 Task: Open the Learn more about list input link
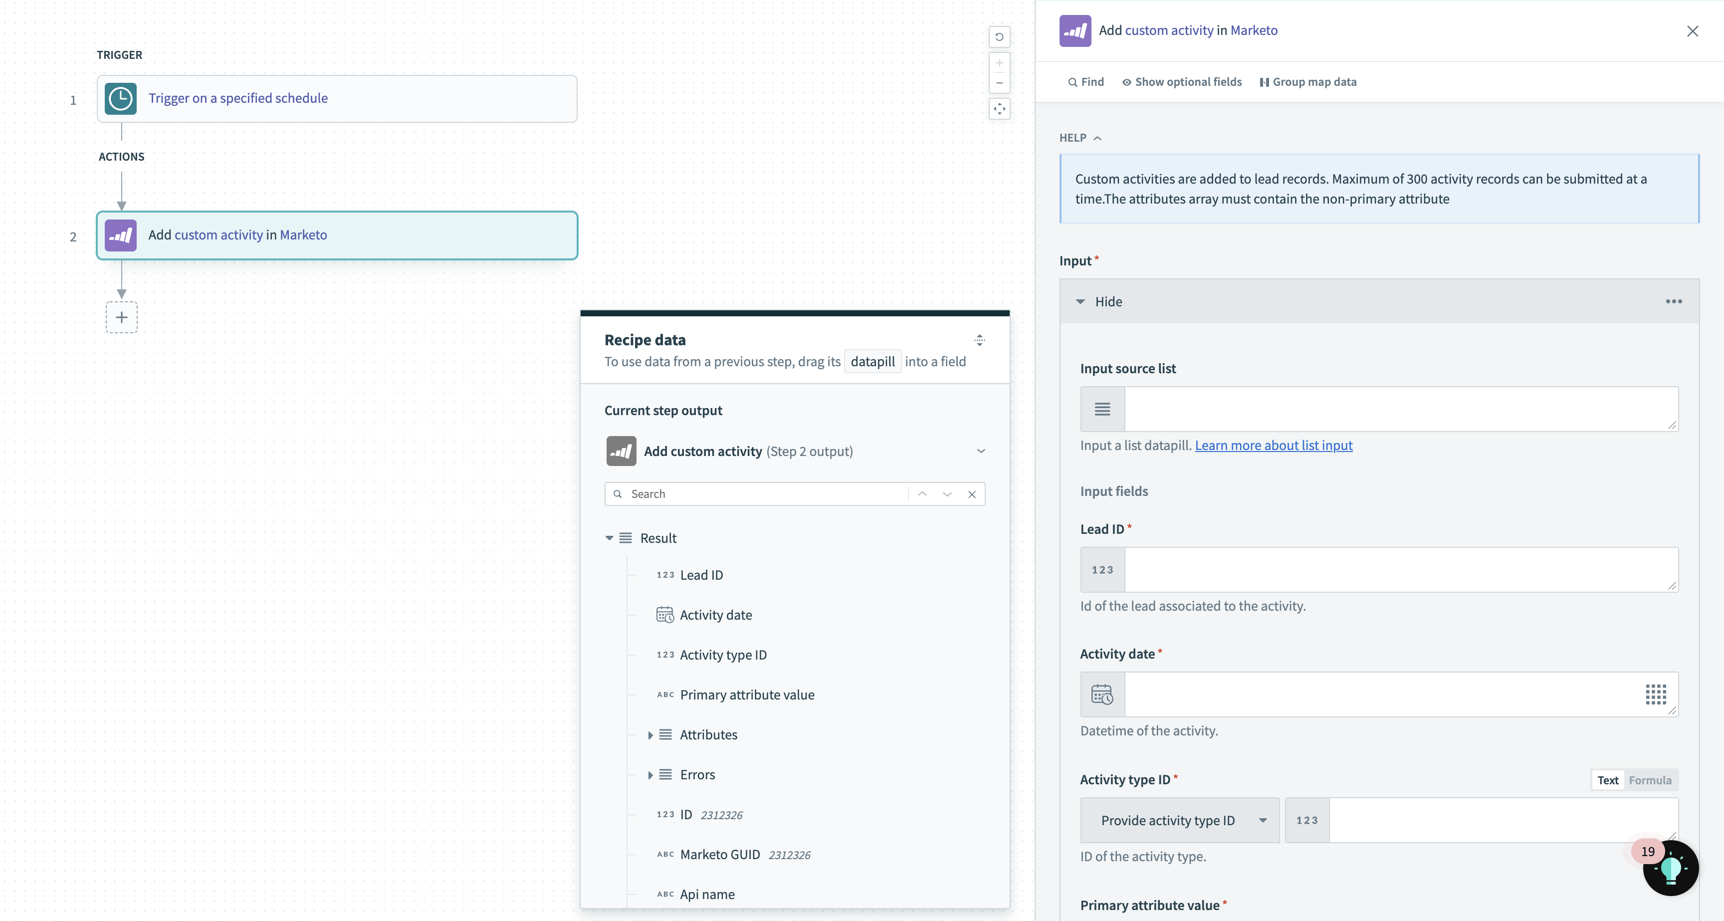click(1274, 445)
